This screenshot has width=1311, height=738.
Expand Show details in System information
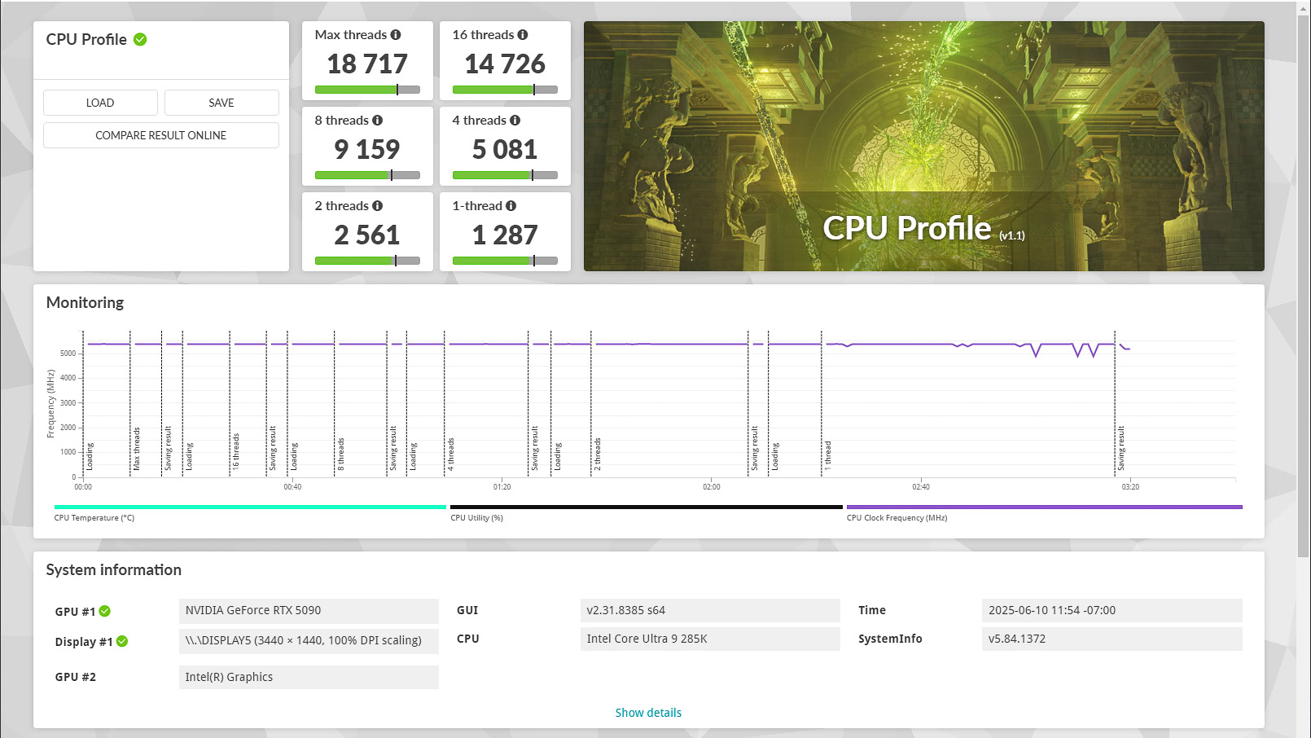point(648,712)
